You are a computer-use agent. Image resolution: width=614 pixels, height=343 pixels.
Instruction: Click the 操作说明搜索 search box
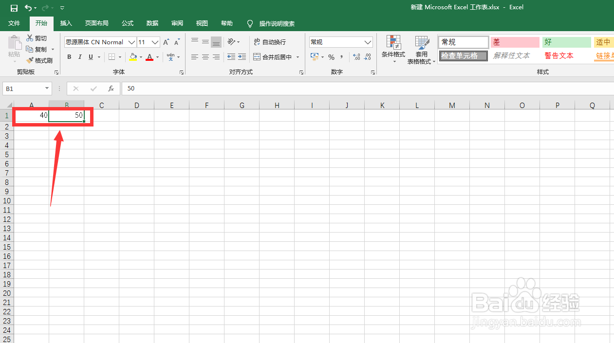pos(271,23)
